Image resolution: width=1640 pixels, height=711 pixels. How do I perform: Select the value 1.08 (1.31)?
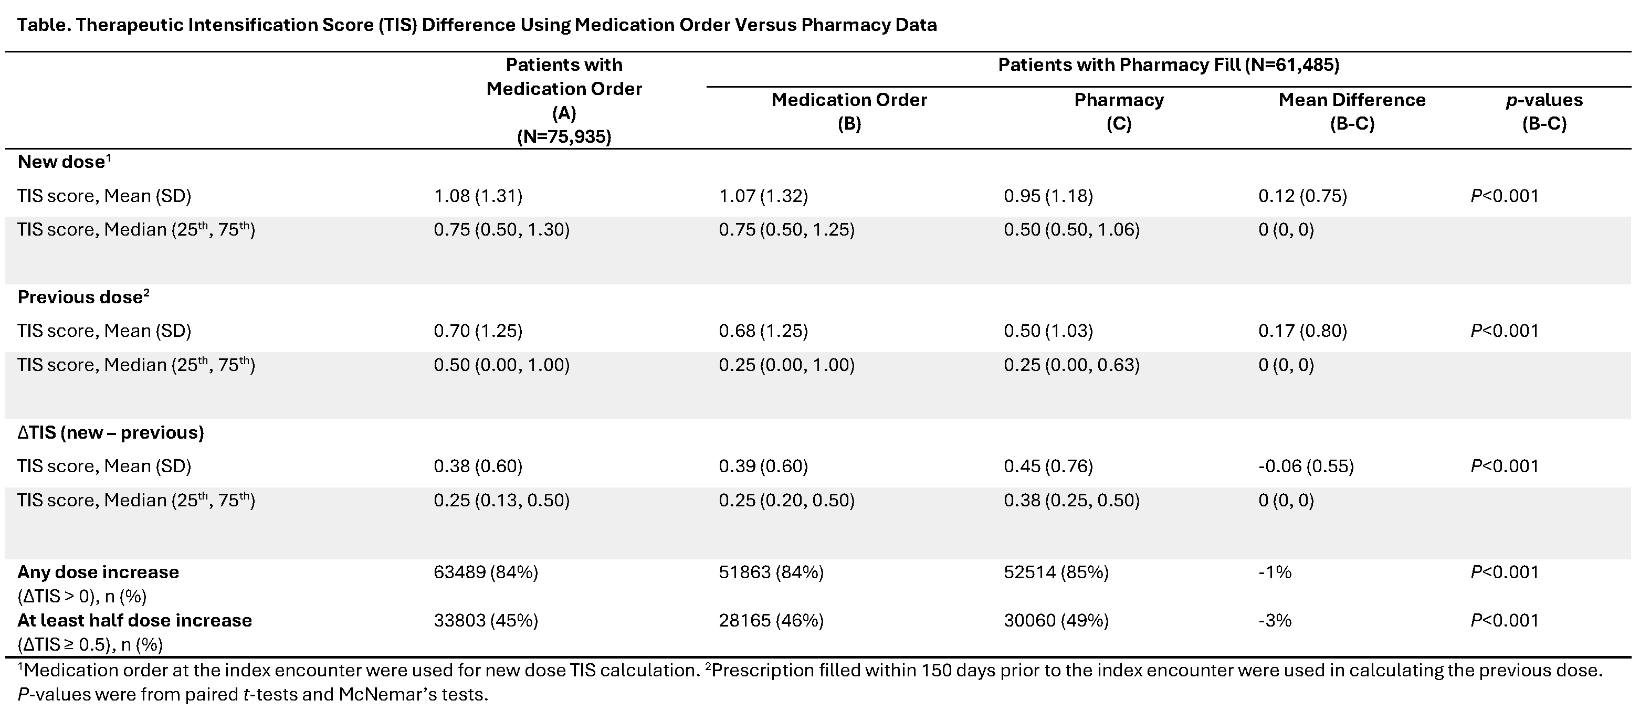[478, 196]
